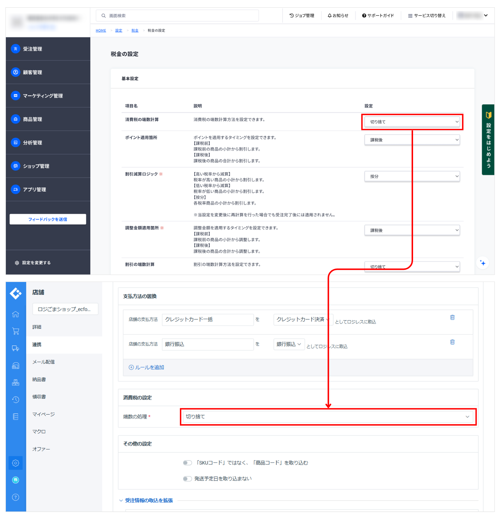Toggle 商品コード import instead of SKUコード
This screenshot has width=499, height=517.
pos(187,463)
